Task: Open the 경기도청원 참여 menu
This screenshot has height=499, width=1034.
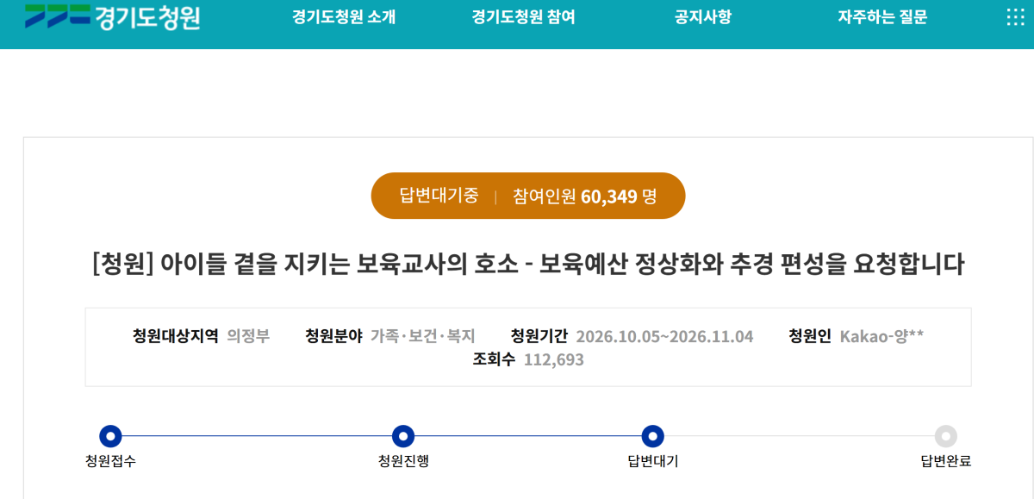Action: pos(523,17)
